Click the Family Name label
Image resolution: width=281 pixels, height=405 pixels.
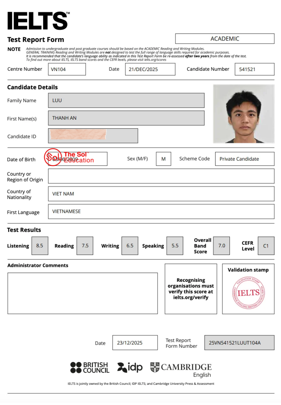22,101
